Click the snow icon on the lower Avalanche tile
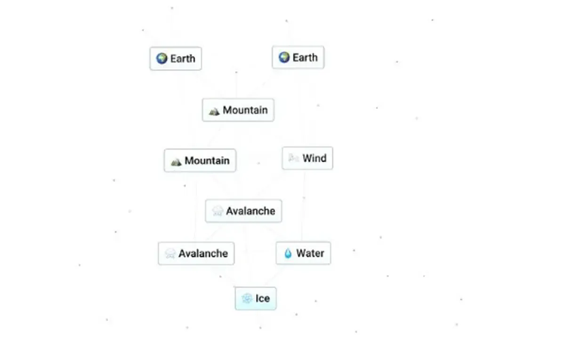Image resolution: width=565 pixels, height=341 pixels. click(170, 254)
